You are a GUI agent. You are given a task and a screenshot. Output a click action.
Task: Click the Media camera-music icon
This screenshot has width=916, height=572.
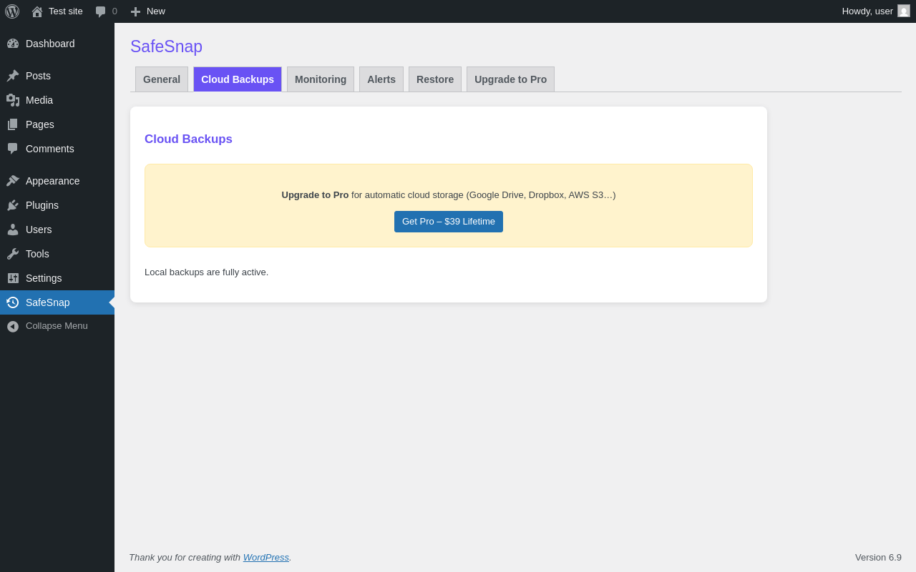click(x=13, y=100)
